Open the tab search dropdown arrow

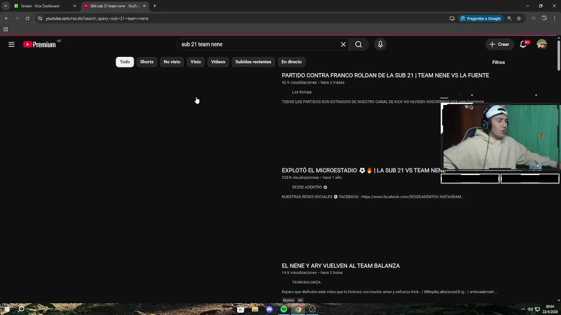[5, 6]
